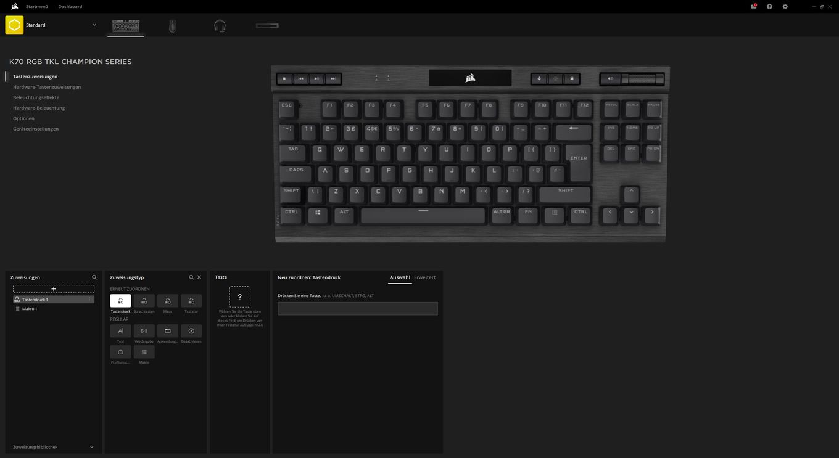Select the Windows key on keyboard image
Viewport: 839px width, 458px height.
[318, 215]
